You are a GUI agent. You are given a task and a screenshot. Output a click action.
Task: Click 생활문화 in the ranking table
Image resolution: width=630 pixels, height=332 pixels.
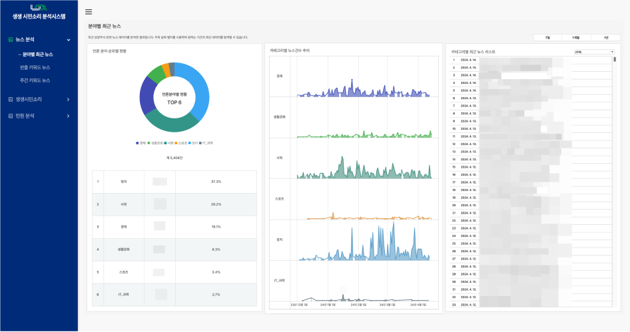click(124, 249)
